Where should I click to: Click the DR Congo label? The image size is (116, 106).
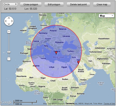point(58,100)
